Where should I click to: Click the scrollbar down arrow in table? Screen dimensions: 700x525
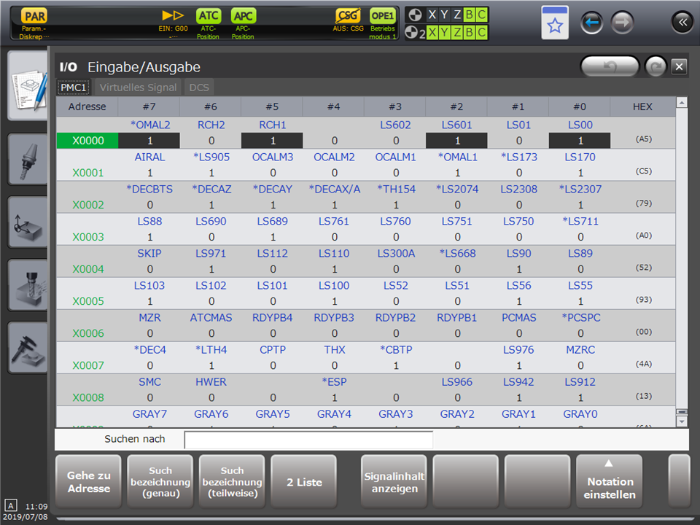tap(682, 421)
